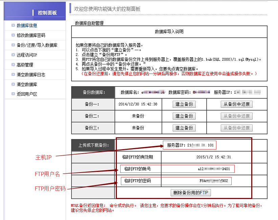This screenshot has width=278, height=220.
Task: Click instruction step 3 about uploading via FTP
Action: click(x=168, y=59)
